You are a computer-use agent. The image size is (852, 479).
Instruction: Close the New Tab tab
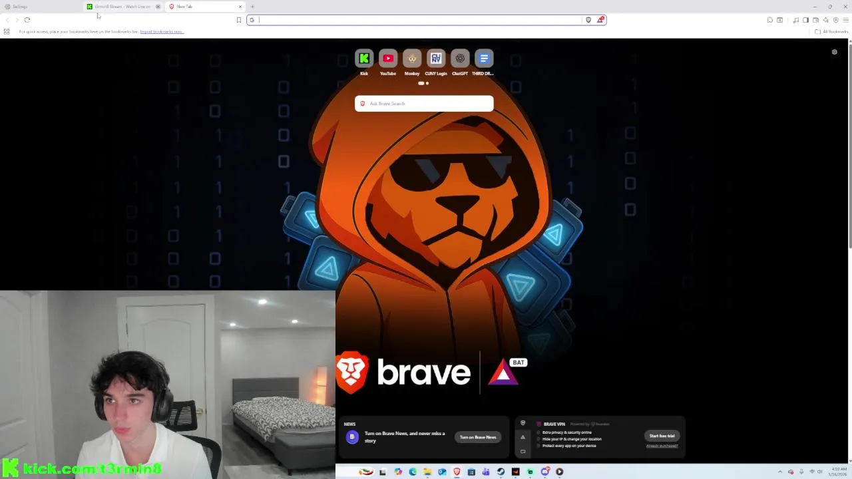[x=240, y=7]
